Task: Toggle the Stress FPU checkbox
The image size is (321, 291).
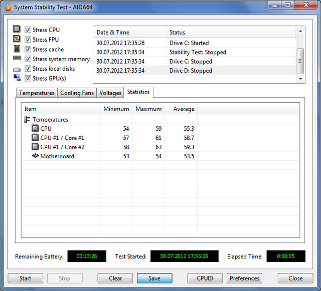Action: [28, 40]
